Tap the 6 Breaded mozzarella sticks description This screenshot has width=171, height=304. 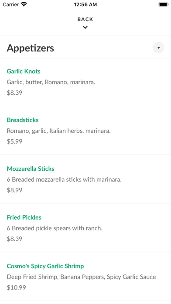coord(64,180)
